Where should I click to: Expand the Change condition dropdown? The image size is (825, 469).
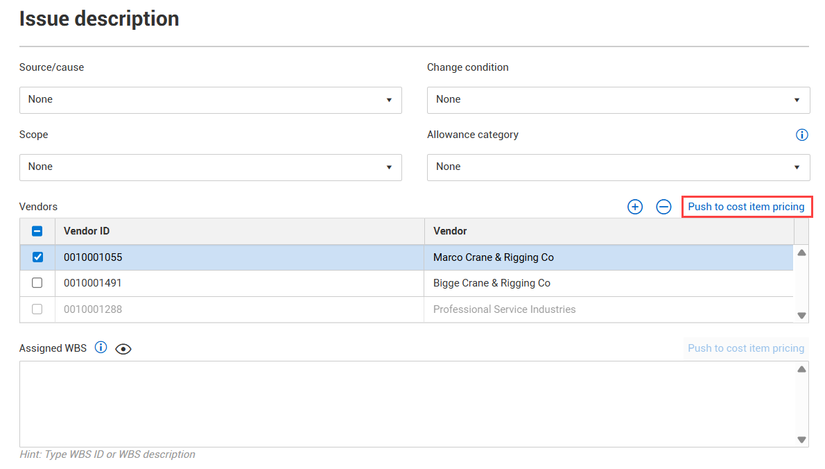[618, 100]
